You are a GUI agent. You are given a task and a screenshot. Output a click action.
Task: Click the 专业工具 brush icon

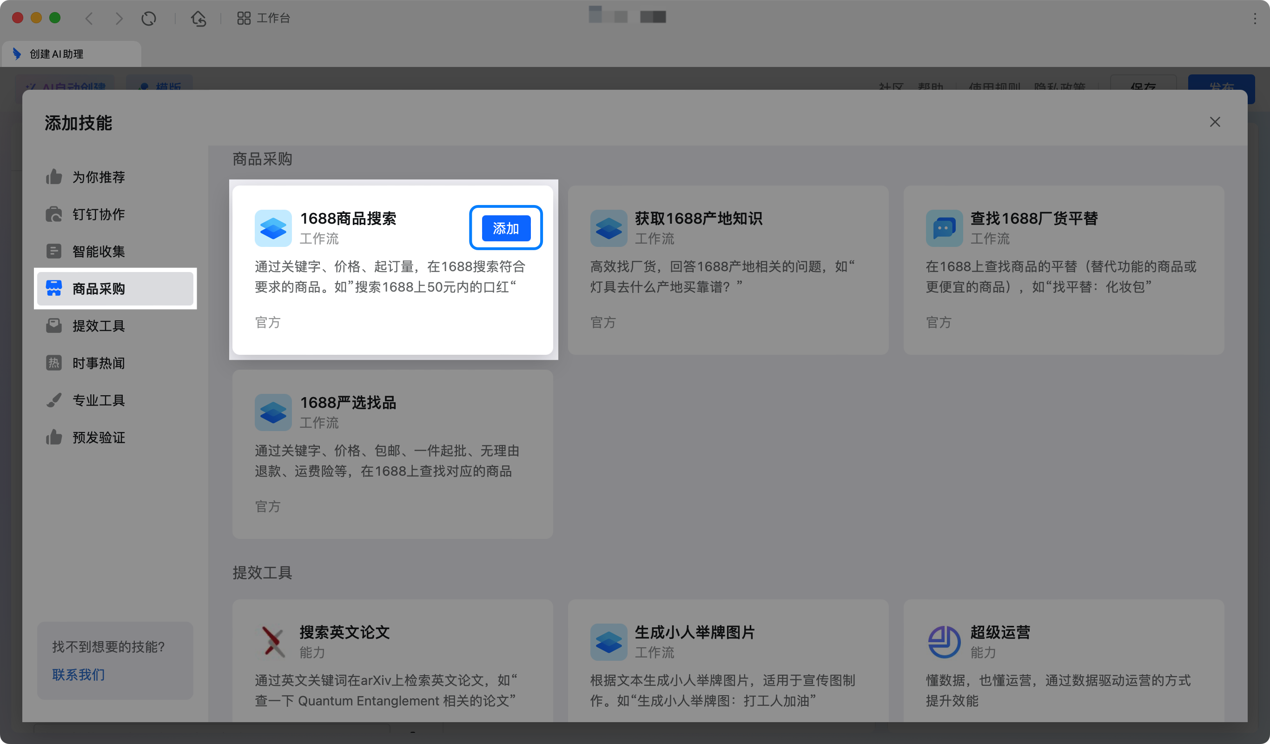pos(54,400)
